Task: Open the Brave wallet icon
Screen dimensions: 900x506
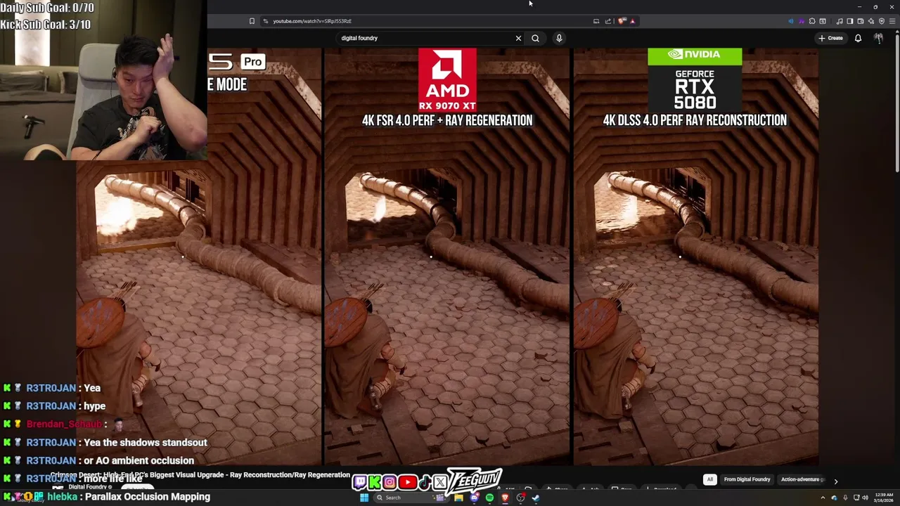Action: [x=861, y=21]
